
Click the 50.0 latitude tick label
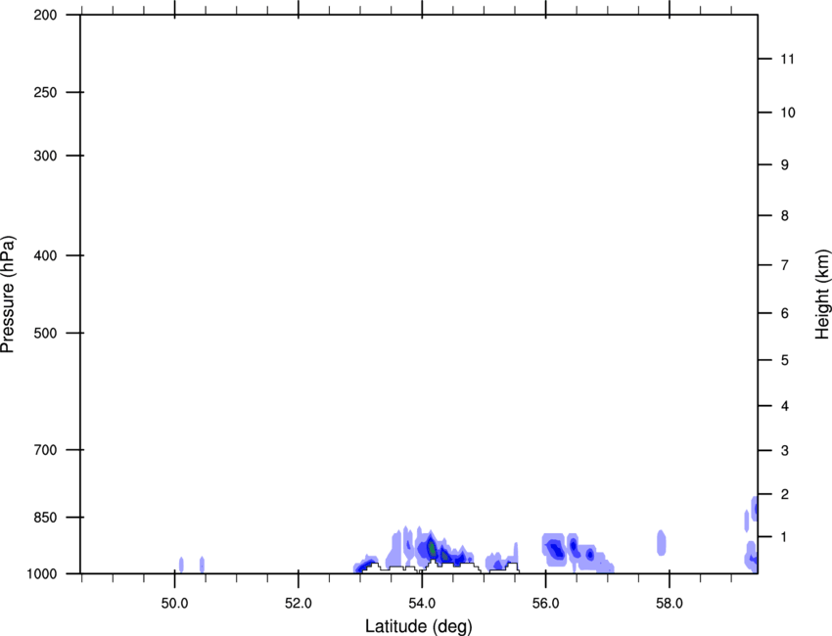(x=175, y=601)
